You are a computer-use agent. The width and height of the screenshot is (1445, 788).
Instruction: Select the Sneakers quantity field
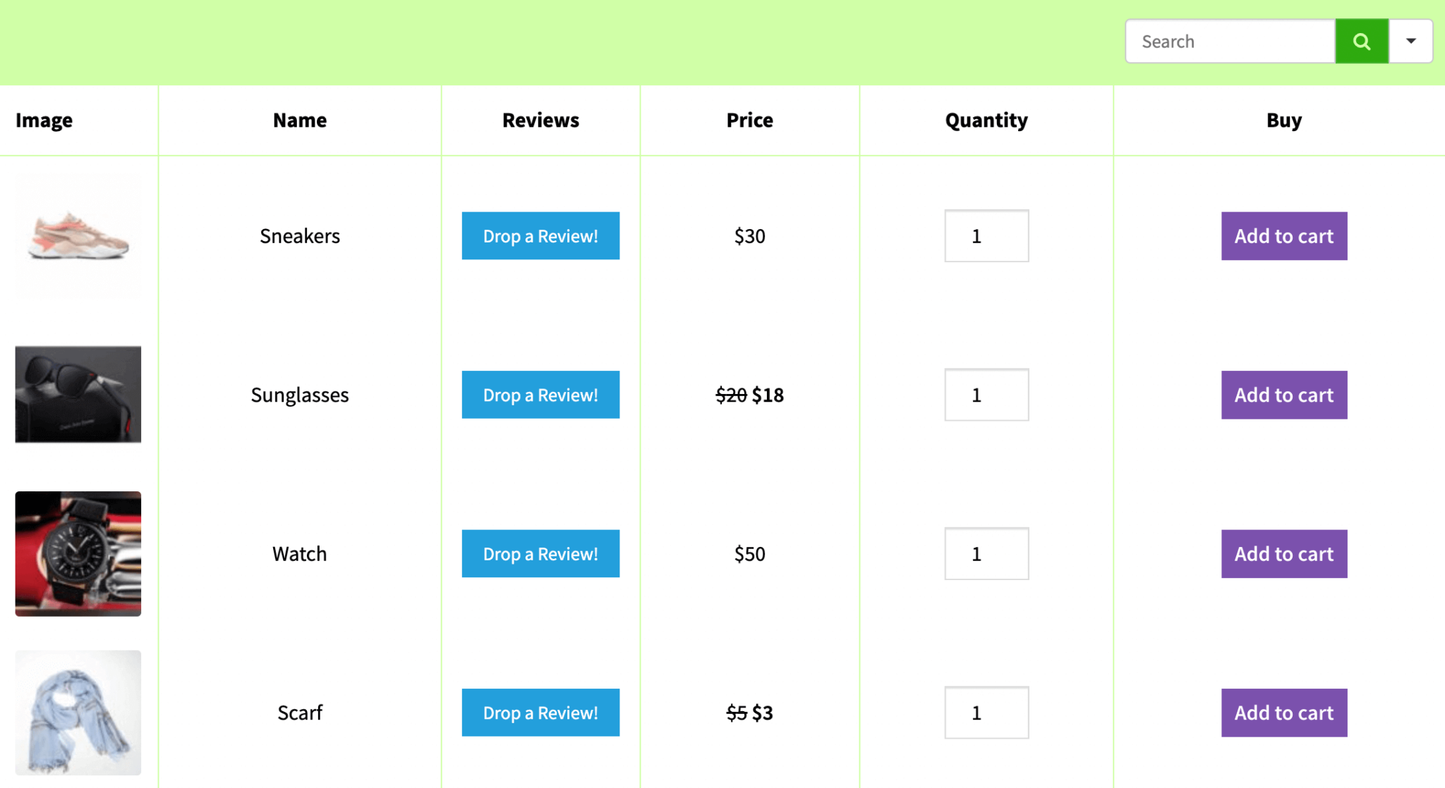pyautogui.click(x=986, y=236)
